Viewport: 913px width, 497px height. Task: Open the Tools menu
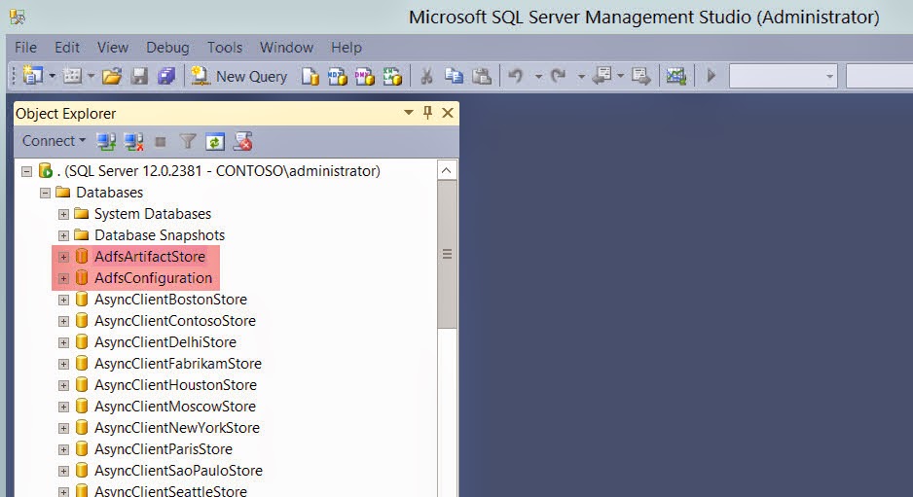click(x=225, y=47)
